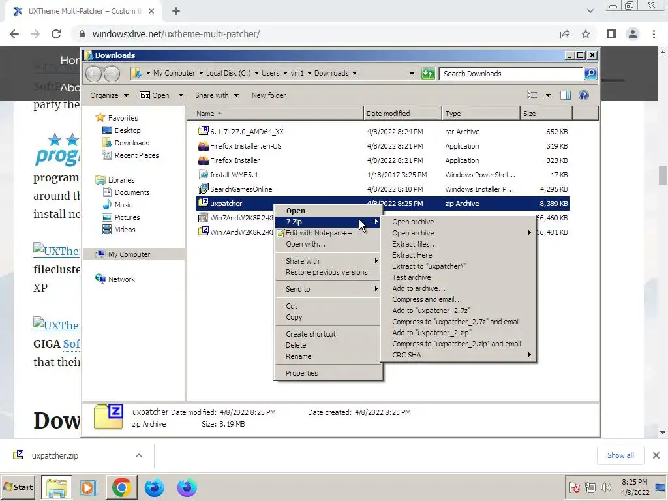The width and height of the screenshot is (668, 501).
Task: Toggle the preview pane icon
Action: click(566, 95)
